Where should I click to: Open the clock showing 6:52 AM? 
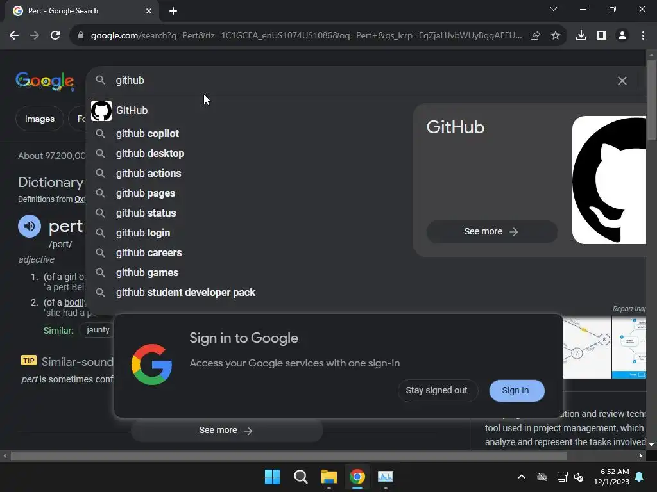pos(611,477)
